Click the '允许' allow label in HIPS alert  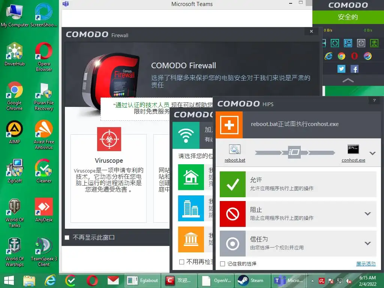pyautogui.click(x=256, y=180)
